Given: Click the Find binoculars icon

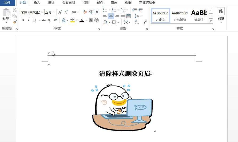Looking at the screenshot, I should click(x=221, y=11).
